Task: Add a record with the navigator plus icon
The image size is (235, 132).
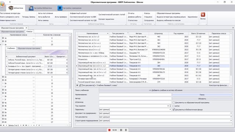Action: click(x=29, y=125)
